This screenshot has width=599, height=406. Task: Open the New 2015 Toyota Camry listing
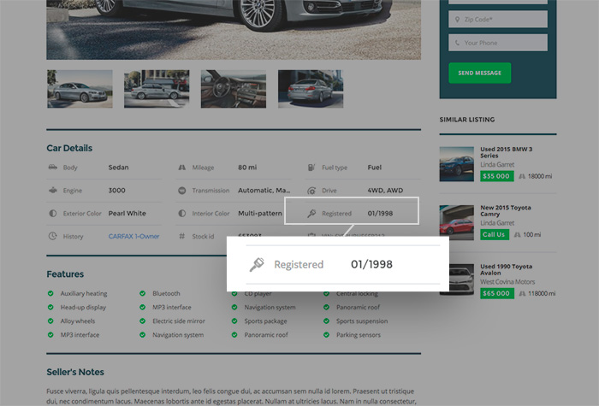click(506, 211)
